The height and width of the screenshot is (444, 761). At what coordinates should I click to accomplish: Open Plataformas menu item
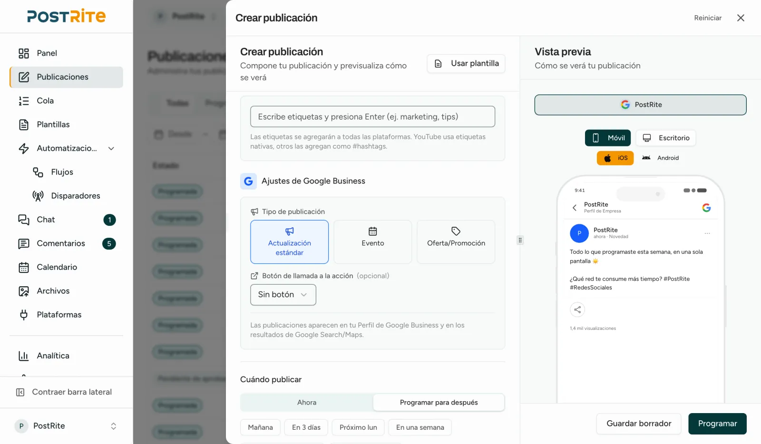tap(66, 315)
